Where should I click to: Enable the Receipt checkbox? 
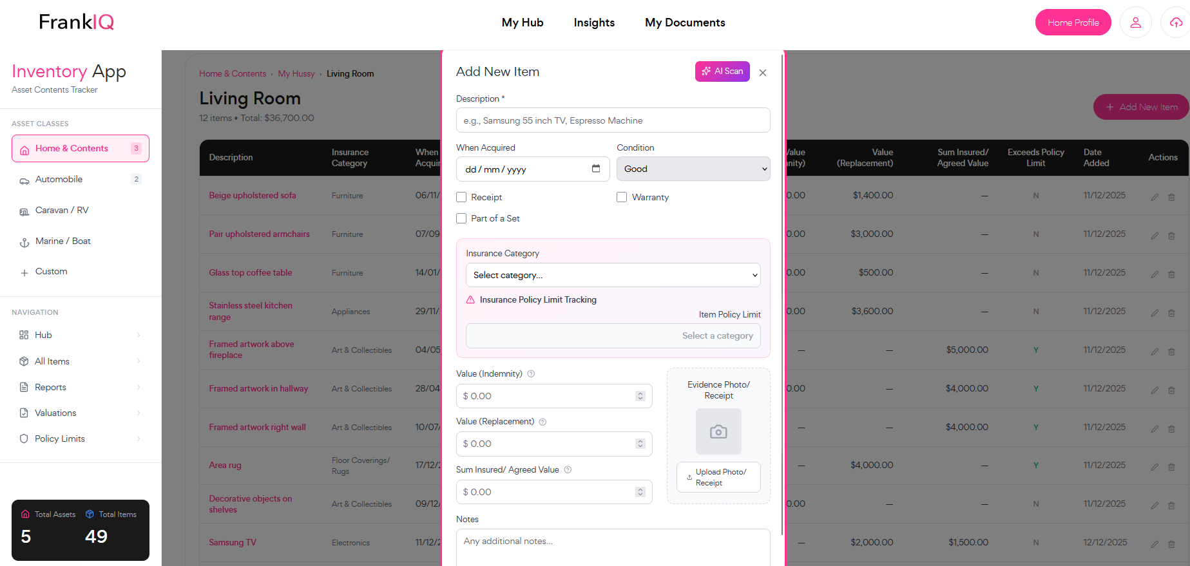pos(461,197)
